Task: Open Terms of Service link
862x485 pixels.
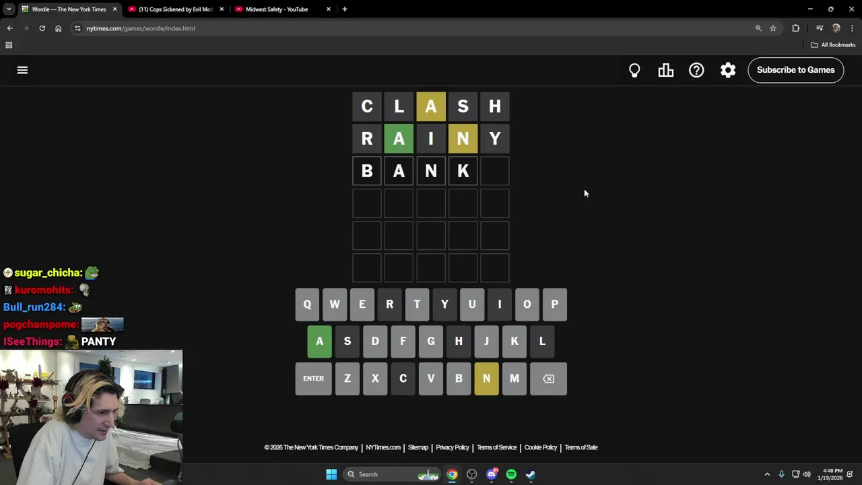Action: (497, 447)
